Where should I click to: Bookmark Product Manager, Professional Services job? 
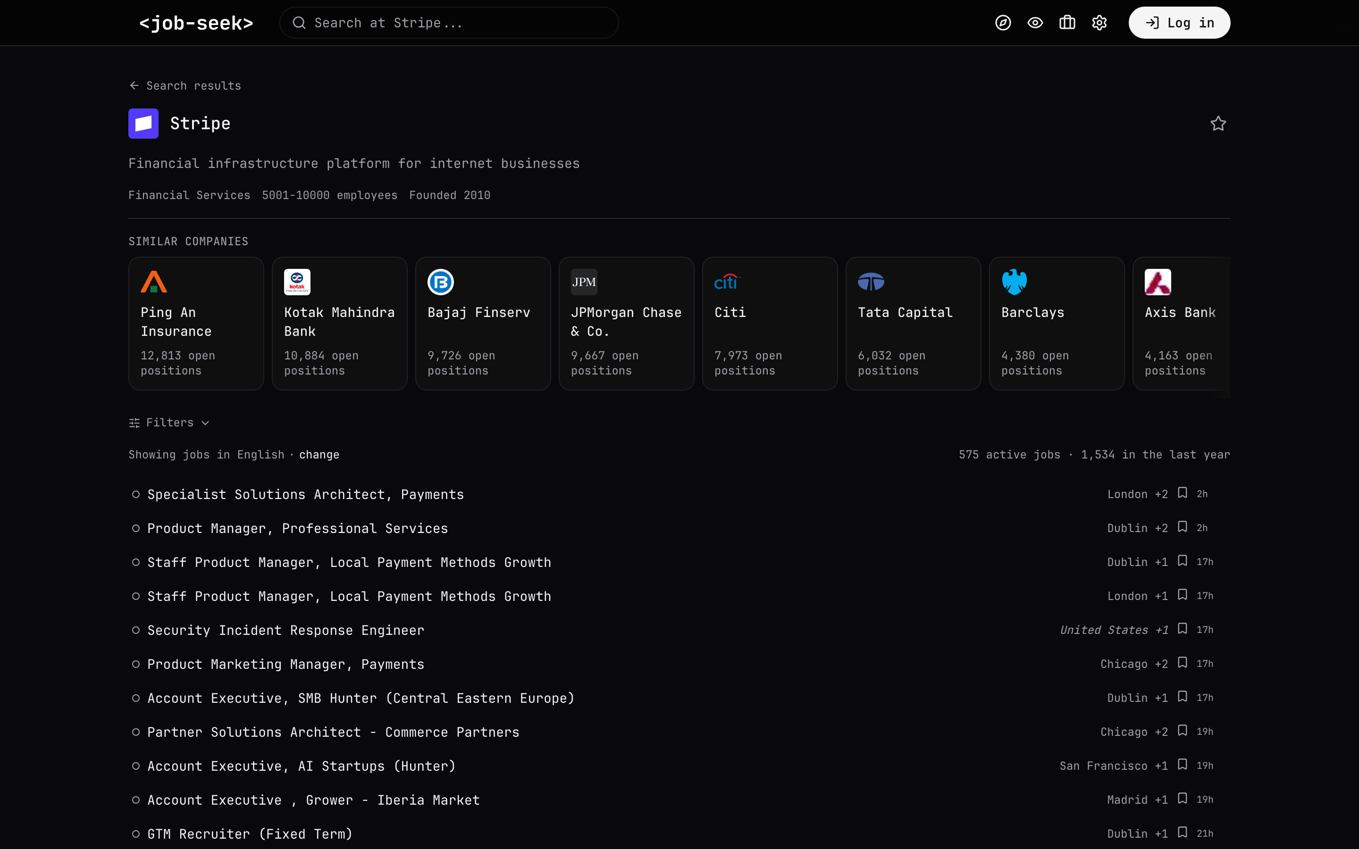1182,527
